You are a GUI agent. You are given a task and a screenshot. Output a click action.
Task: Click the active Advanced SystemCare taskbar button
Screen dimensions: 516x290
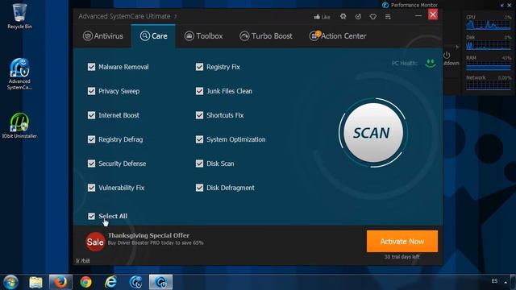(x=160, y=282)
